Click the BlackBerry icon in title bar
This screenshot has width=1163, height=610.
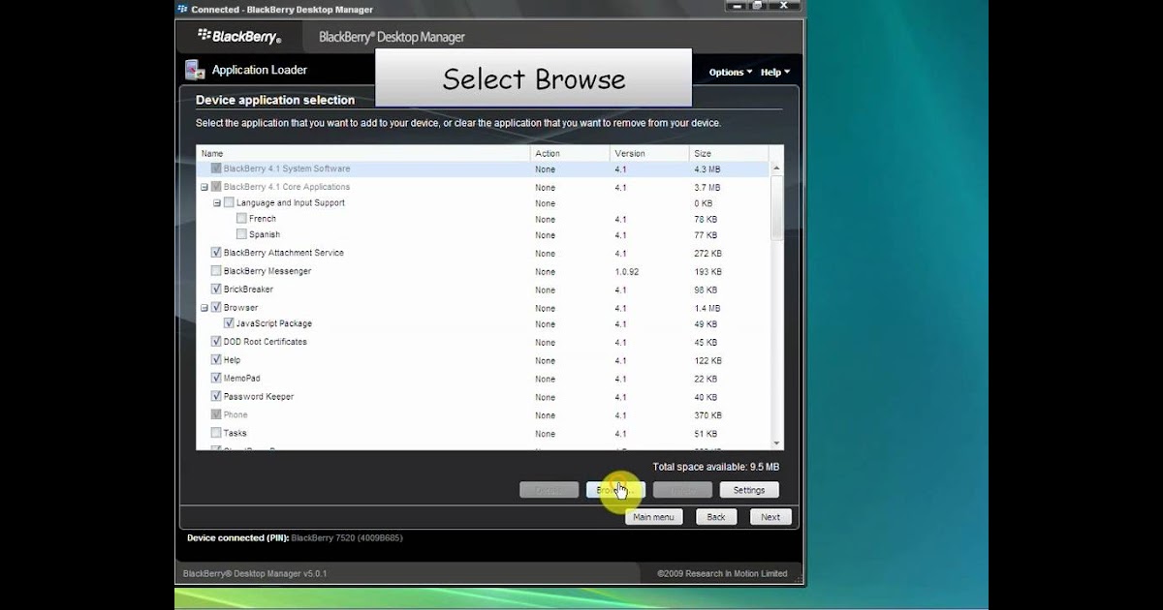click(x=182, y=9)
